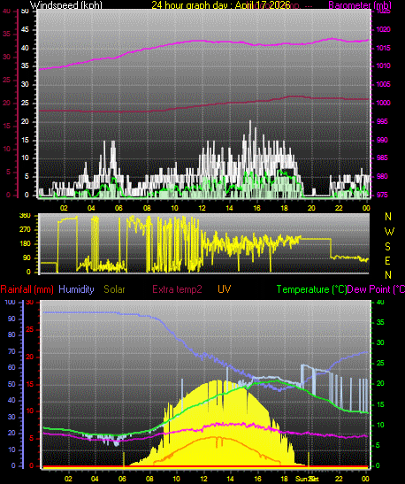Screen dimensions: 405x484
Task: Click the "980" barometer axis value
Action: pos(382,177)
